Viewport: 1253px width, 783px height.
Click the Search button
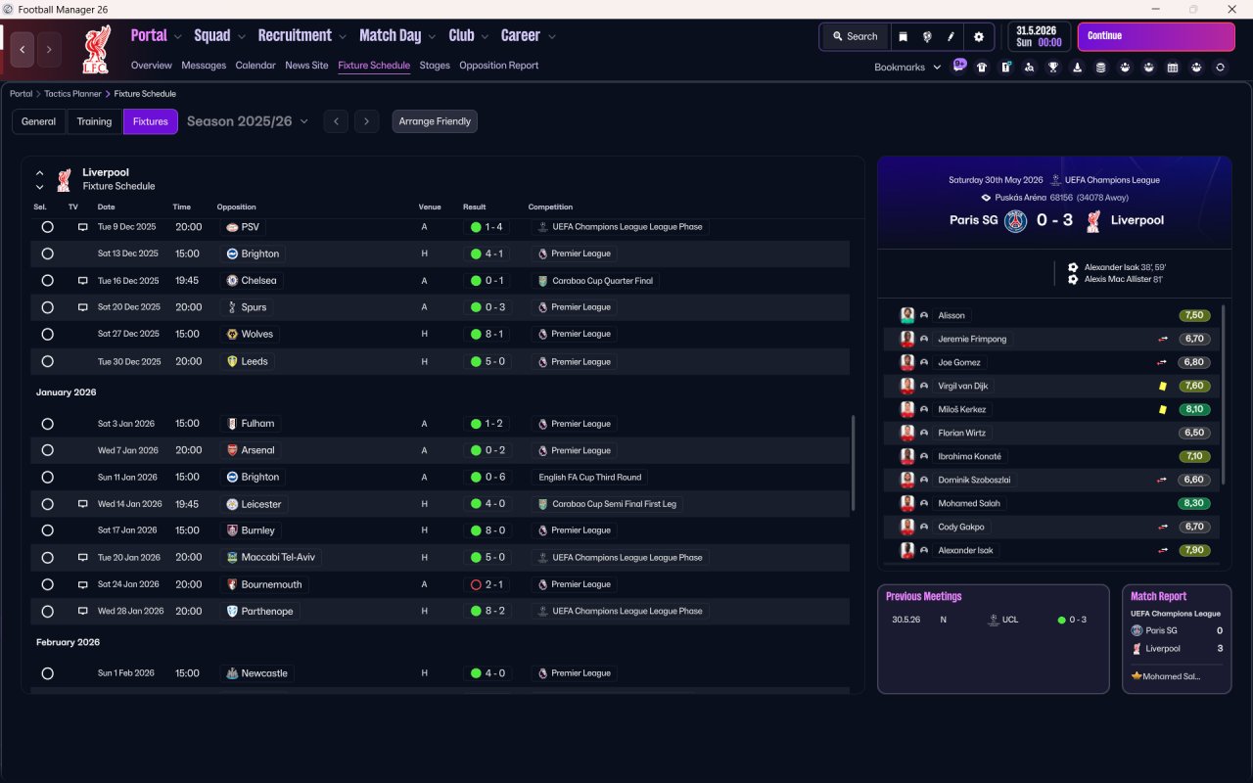855,36
